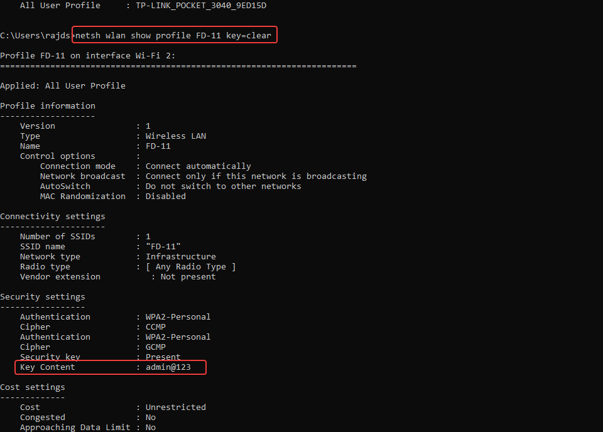
Task: Click the 'Connectivity settings' heading
Action: [x=53, y=216]
